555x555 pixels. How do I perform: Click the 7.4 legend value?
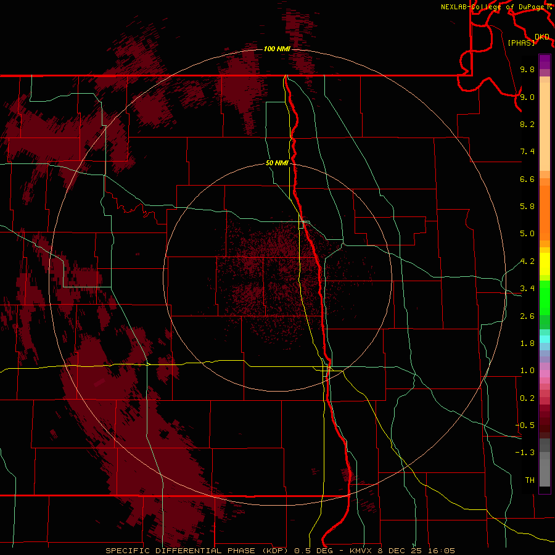[527, 152]
